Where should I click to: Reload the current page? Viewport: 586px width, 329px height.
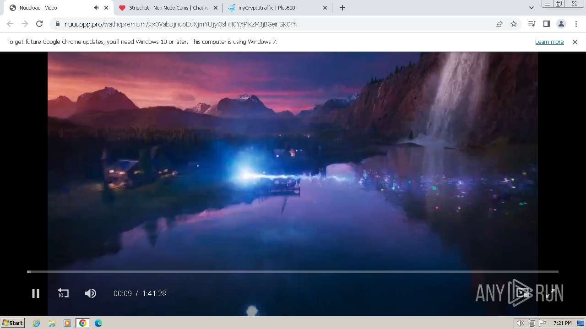pos(39,24)
